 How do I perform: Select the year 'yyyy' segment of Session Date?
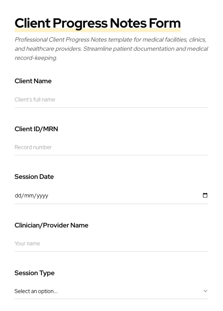tap(42, 196)
